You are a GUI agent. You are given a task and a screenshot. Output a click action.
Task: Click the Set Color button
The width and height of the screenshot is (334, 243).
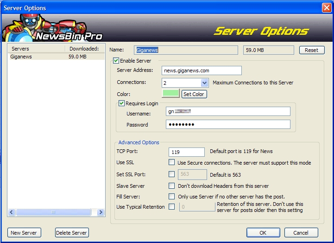tap(194, 94)
